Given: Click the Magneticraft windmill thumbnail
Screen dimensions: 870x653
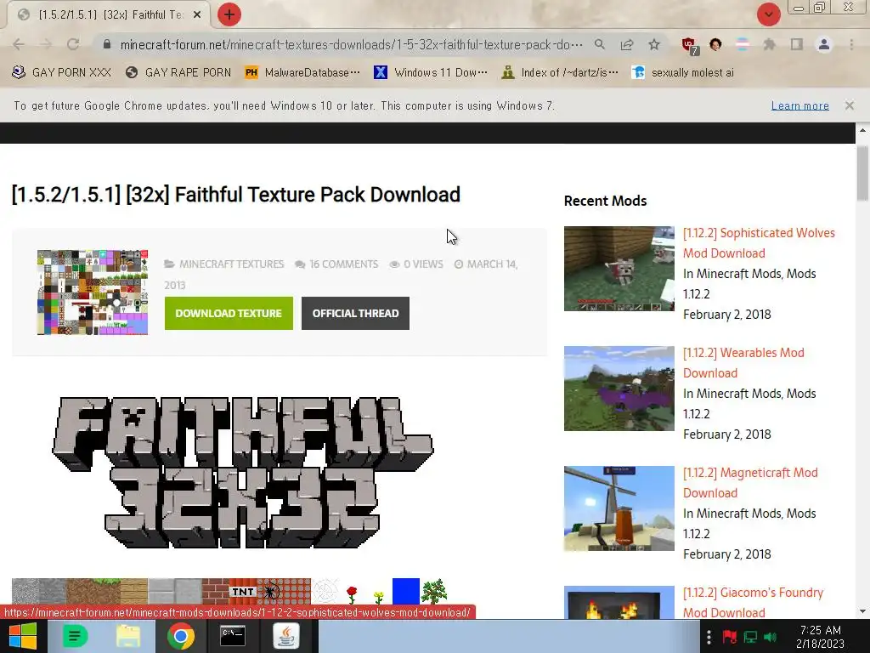Looking at the screenshot, I should coord(619,508).
